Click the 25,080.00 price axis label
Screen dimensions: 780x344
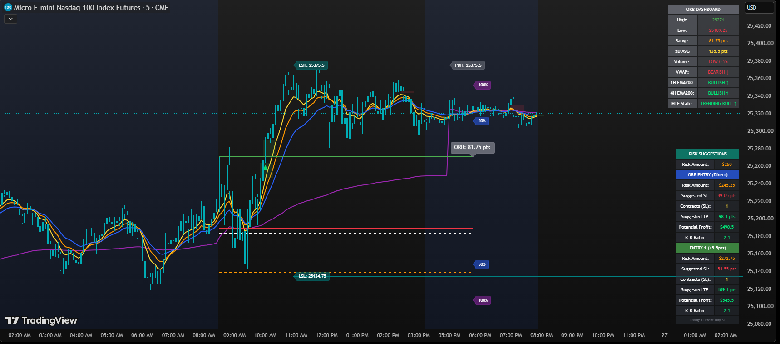[x=759, y=324]
